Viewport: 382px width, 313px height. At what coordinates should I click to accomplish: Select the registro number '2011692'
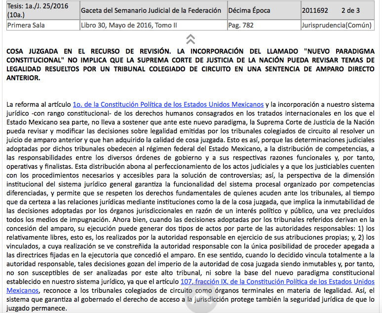click(315, 10)
